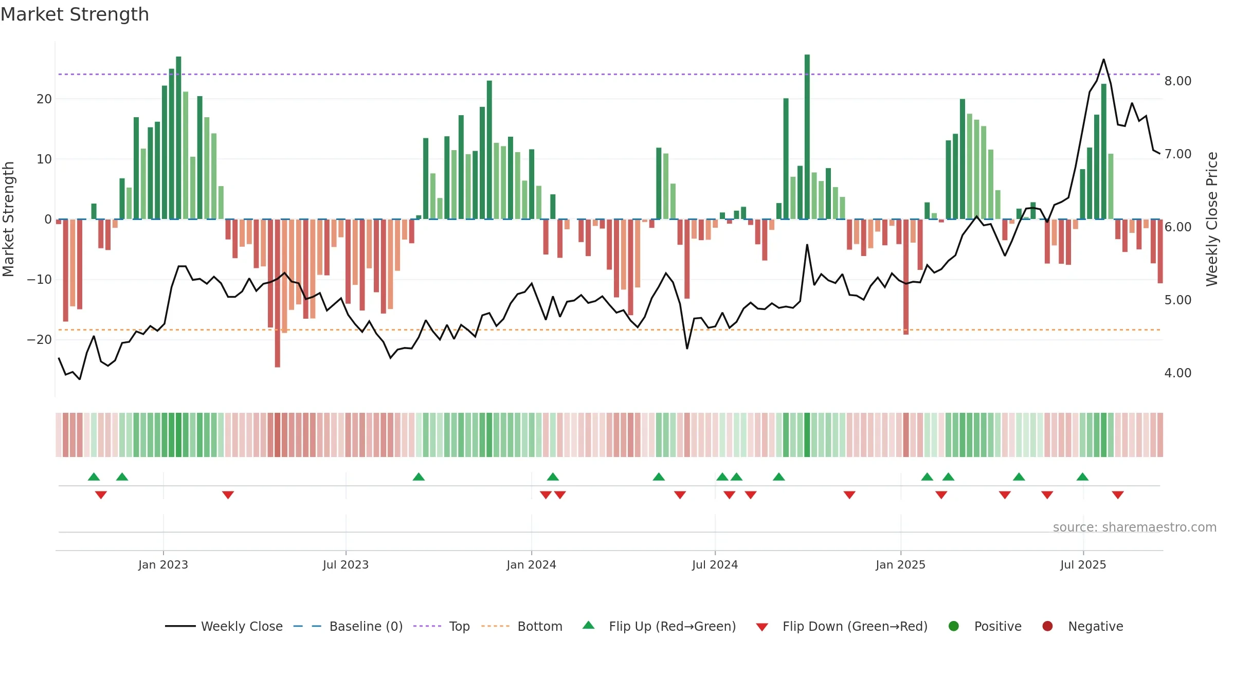Click the red Flip Down triangle icon in legend
This screenshot has height=694, width=1234.
pyautogui.click(x=762, y=627)
